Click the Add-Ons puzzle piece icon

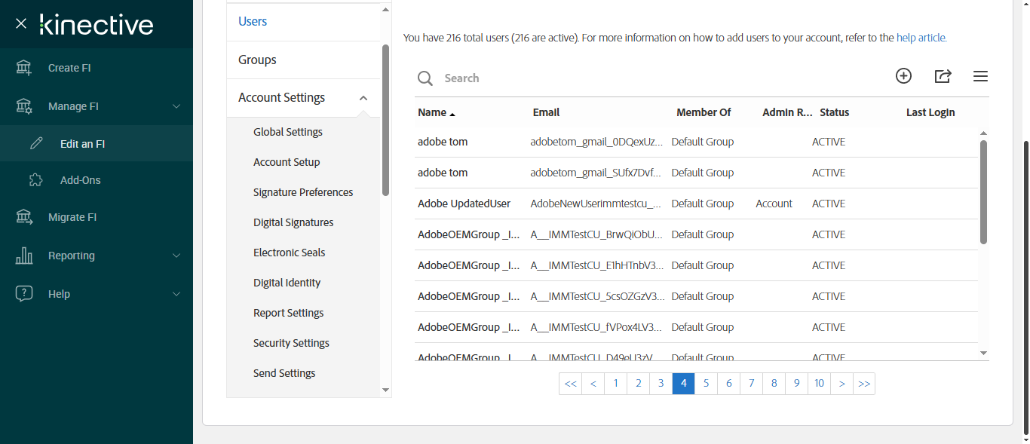coord(35,180)
